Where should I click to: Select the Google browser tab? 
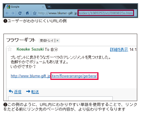coord(25,7)
